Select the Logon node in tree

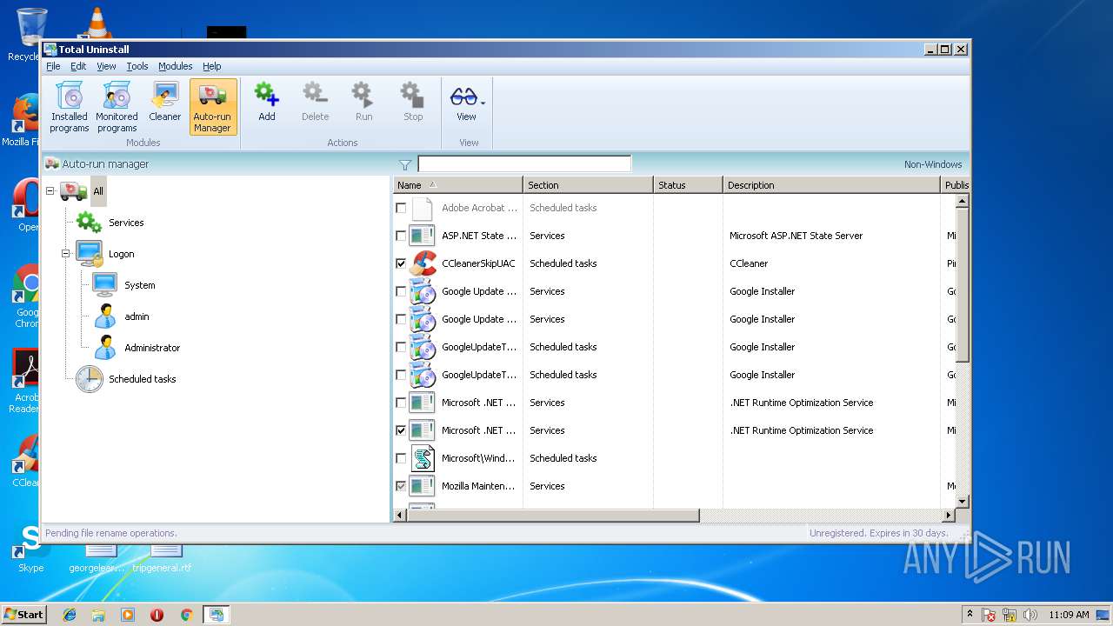click(121, 254)
